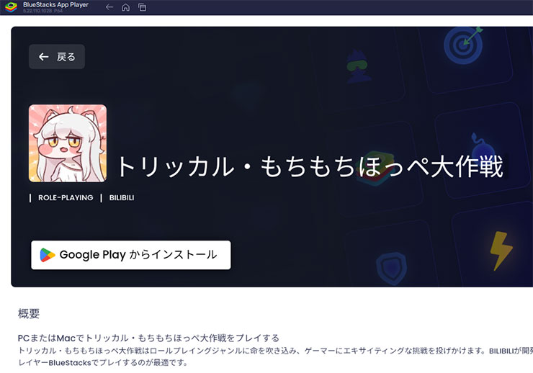
Task: Click the 戻る back button
Action: click(x=57, y=57)
